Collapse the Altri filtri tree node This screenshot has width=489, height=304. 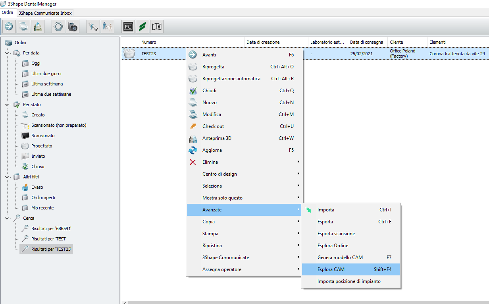[x=7, y=177]
